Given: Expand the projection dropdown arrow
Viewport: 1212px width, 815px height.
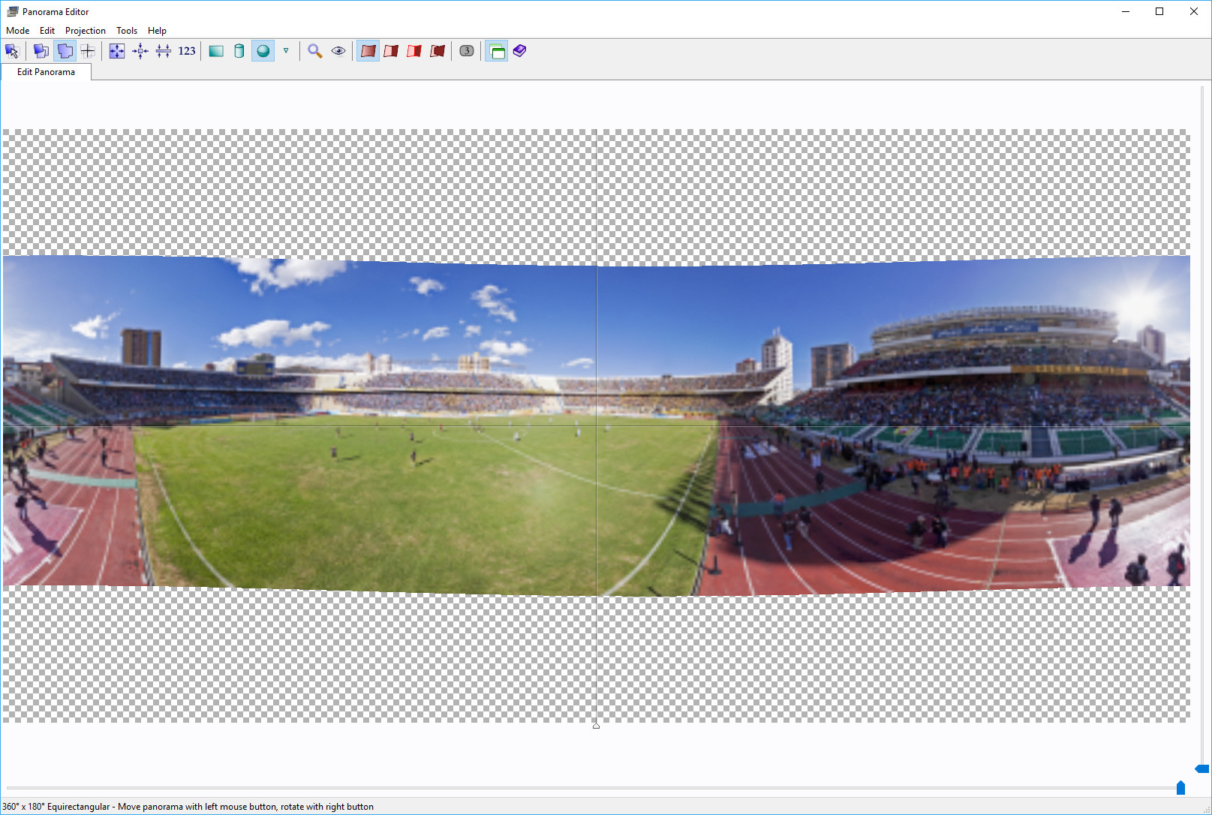Looking at the screenshot, I should click(286, 51).
